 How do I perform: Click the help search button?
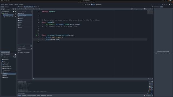coord(147,9)
